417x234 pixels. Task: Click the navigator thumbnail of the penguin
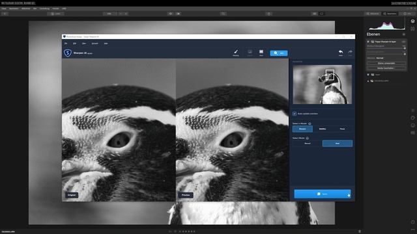[x=323, y=84]
